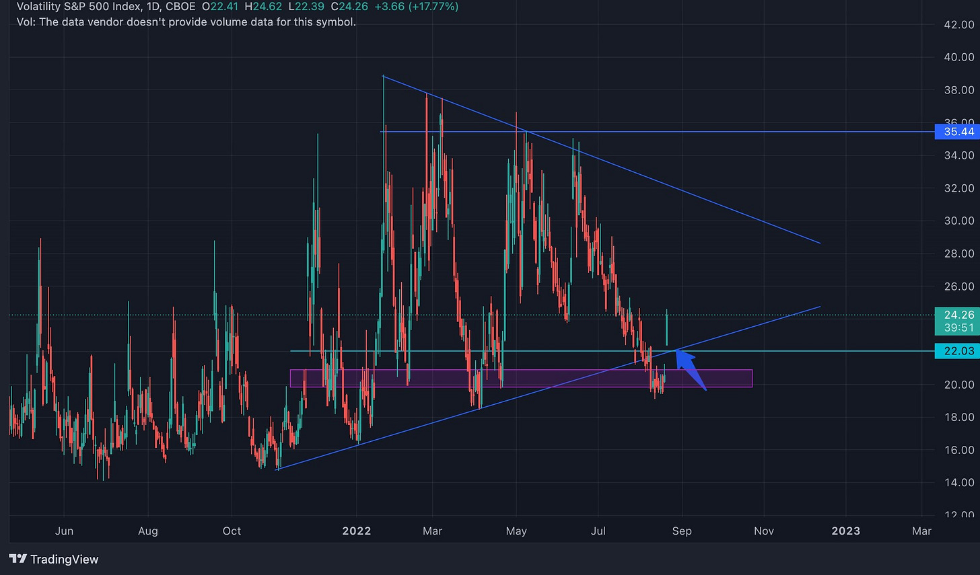Image resolution: width=980 pixels, height=575 pixels.
Task: Click the Vol data vendor notice
Action: (x=186, y=22)
